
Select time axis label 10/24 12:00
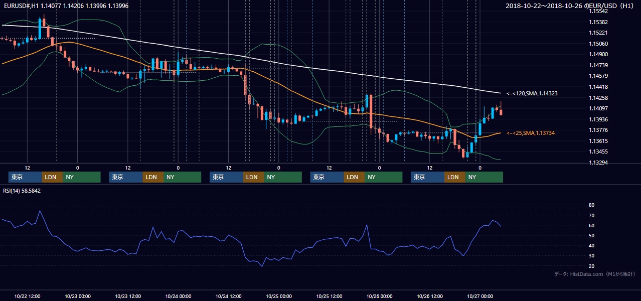pos(228,296)
